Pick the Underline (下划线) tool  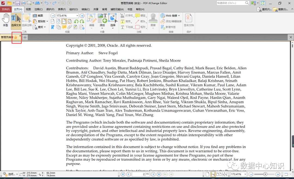click(x=127, y=27)
